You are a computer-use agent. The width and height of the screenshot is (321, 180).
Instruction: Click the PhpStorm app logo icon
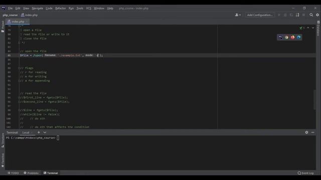click(4, 8)
